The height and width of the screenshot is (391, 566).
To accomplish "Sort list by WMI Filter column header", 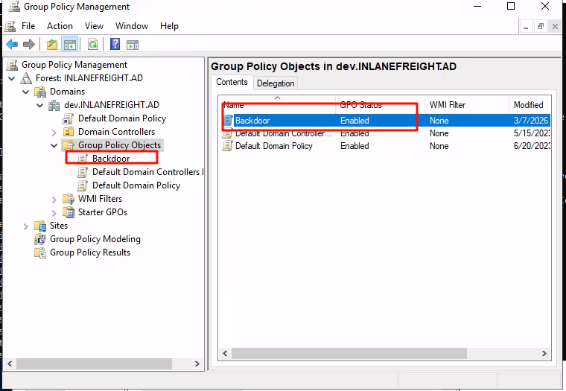I will [x=447, y=105].
